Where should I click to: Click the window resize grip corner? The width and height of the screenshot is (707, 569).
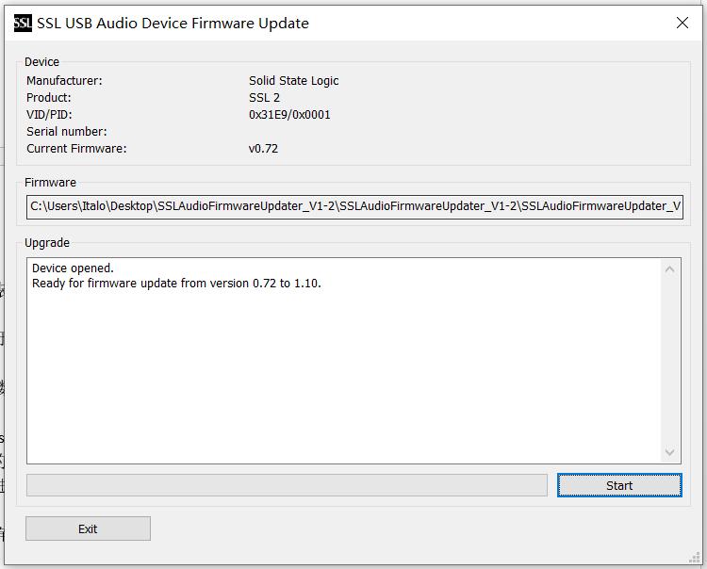[x=696, y=558]
